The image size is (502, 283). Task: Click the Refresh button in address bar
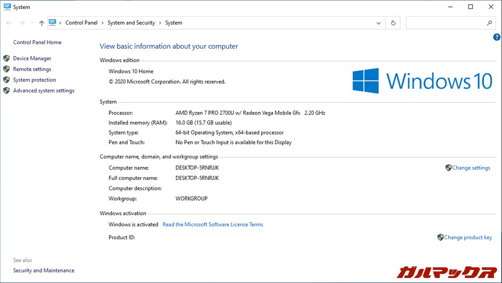(x=393, y=23)
